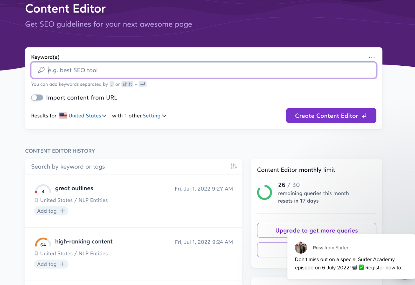Click the United States flag icon
Viewport: 415px width, 285px height.
point(63,116)
